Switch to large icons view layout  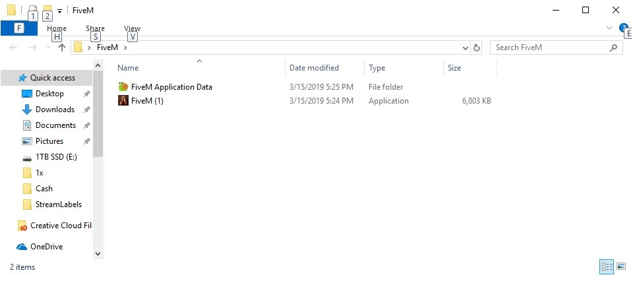621,267
